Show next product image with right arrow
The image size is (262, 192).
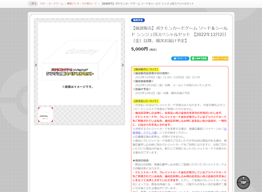(123, 65)
